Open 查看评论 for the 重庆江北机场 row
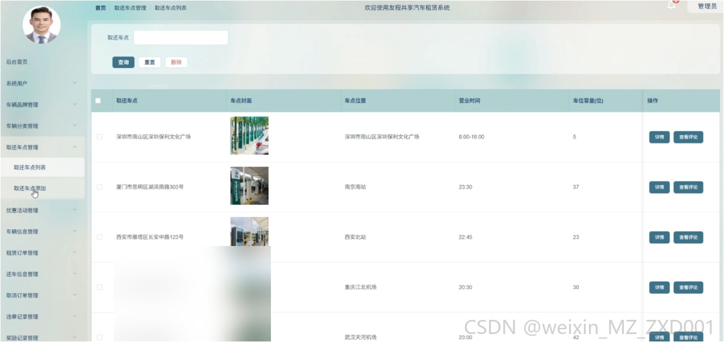 point(688,287)
